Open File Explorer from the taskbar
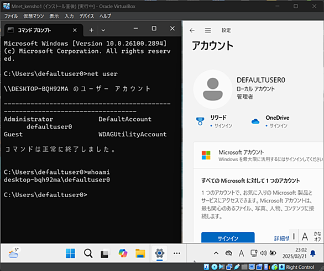324x271 pixels. (140, 253)
